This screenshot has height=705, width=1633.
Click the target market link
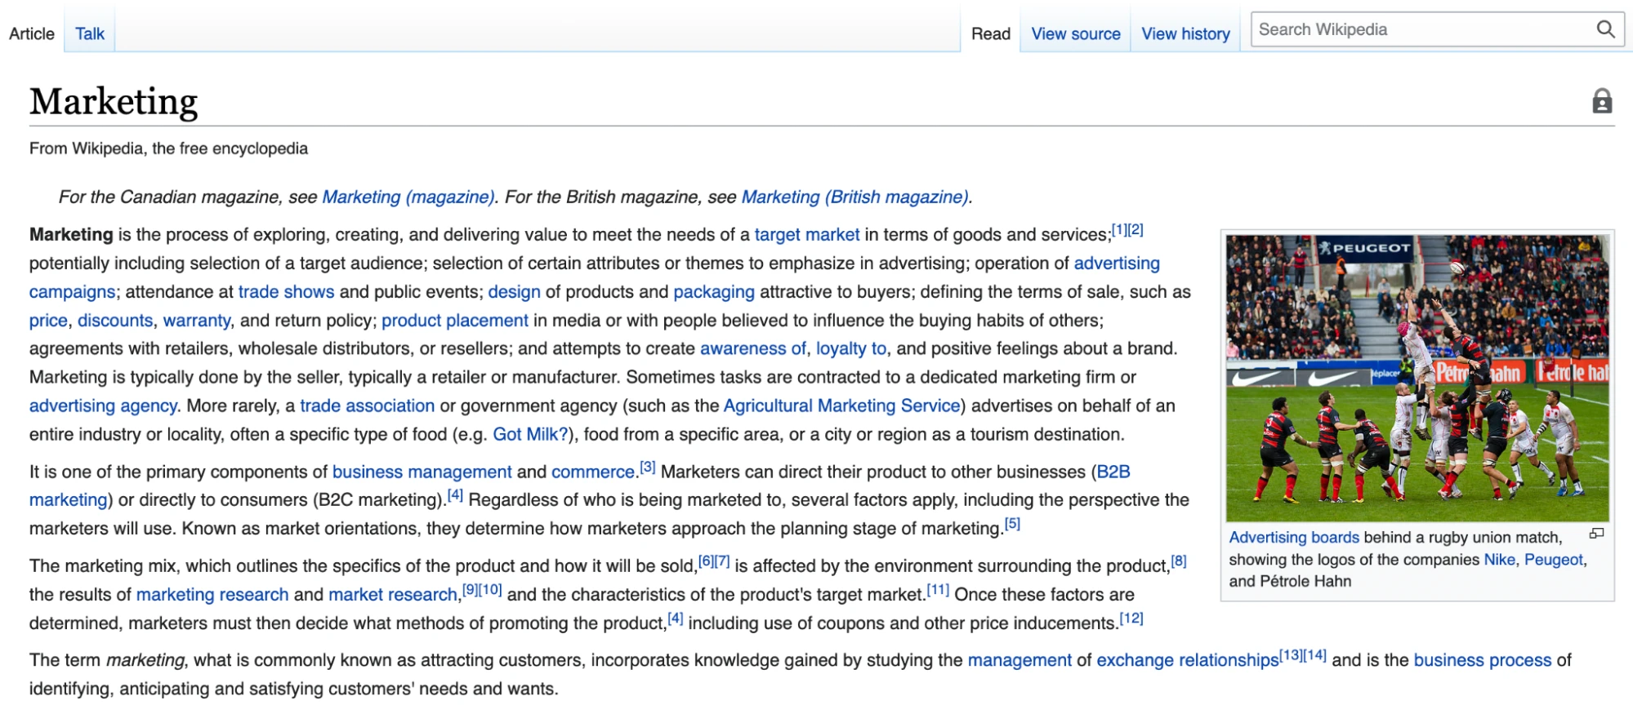(x=806, y=235)
